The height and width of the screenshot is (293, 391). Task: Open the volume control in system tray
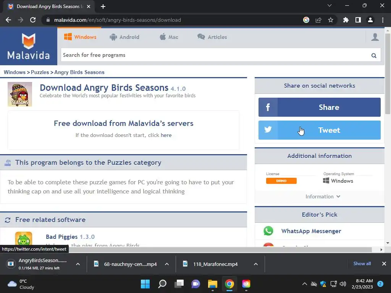343,284
